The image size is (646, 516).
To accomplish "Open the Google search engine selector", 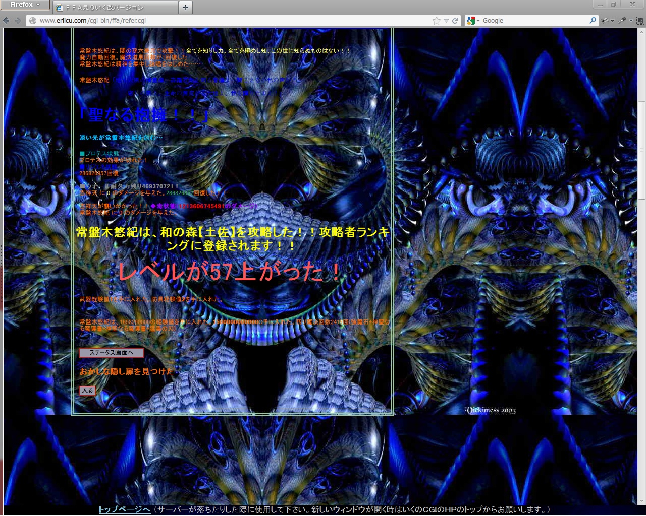I will coord(473,21).
